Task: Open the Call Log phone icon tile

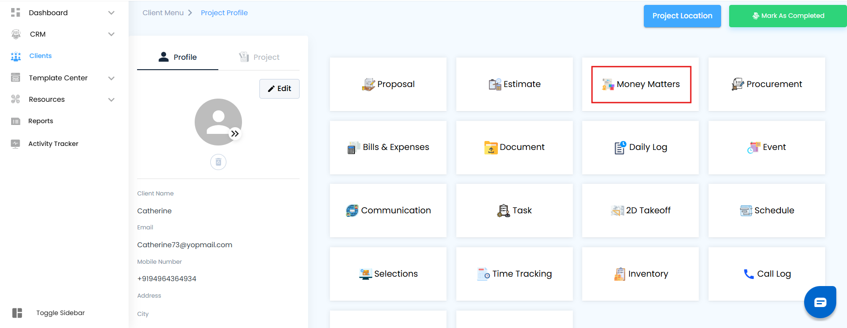Action: [748, 274]
